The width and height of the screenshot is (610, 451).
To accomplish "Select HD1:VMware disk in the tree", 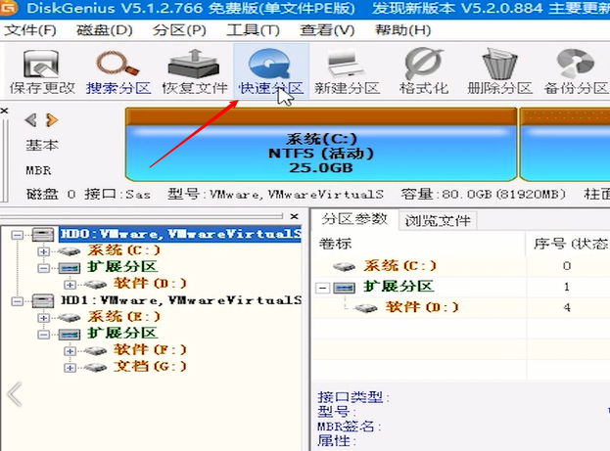I will 181,300.
